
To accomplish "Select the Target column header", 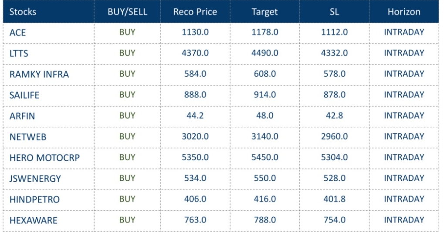I will click(264, 12).
